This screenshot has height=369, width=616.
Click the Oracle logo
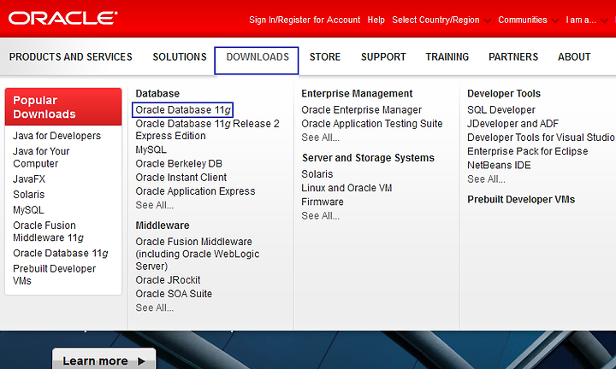click(62, 18)
